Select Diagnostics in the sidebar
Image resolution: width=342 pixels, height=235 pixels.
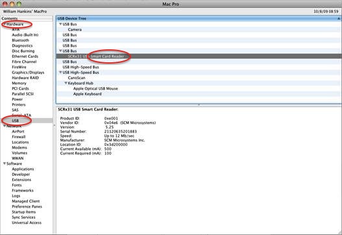[x=22, y=45]
